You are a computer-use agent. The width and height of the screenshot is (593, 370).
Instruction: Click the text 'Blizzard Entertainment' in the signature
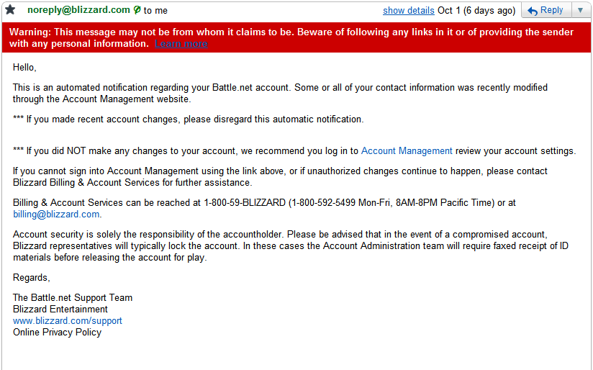60,309
